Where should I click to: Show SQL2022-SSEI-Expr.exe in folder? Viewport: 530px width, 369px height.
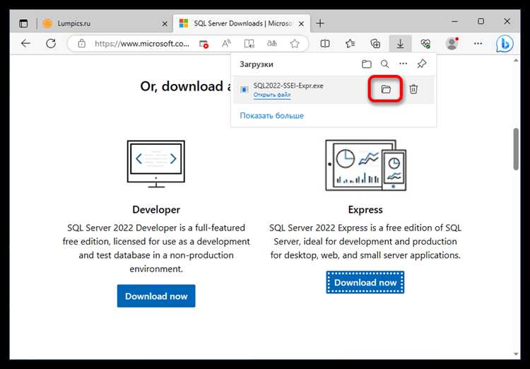point(386,89)
